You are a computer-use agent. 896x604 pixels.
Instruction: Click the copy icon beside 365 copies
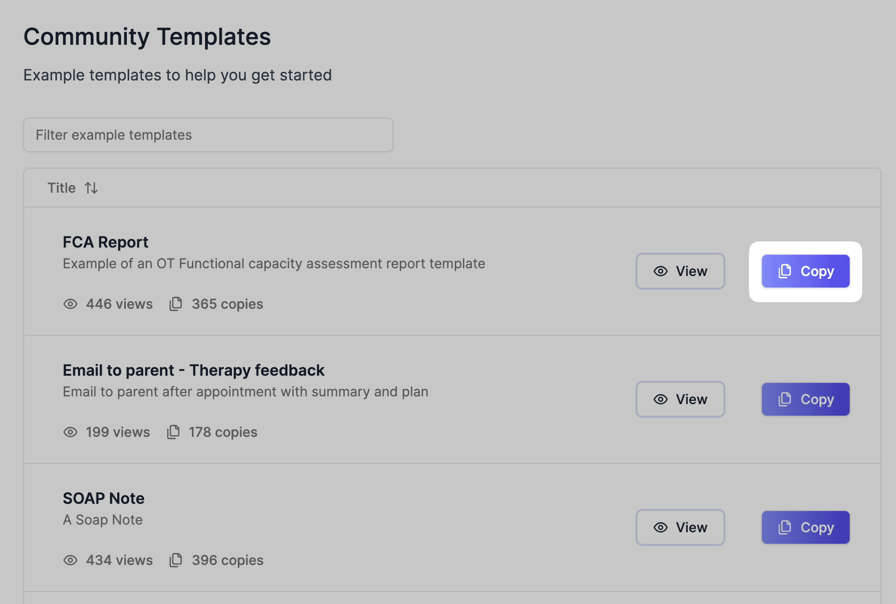pos(176,303)
